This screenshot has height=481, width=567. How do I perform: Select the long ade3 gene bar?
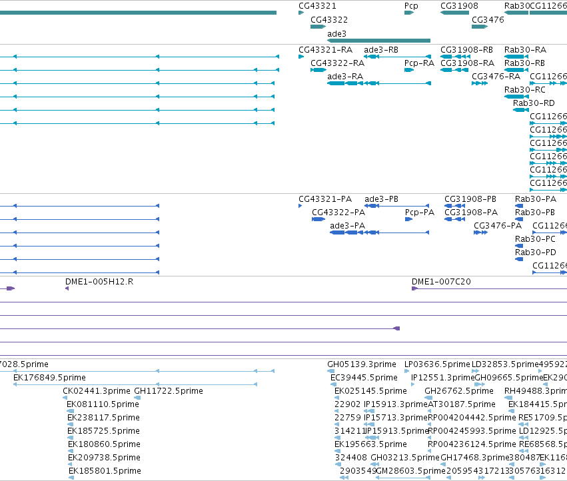[378, 41]
